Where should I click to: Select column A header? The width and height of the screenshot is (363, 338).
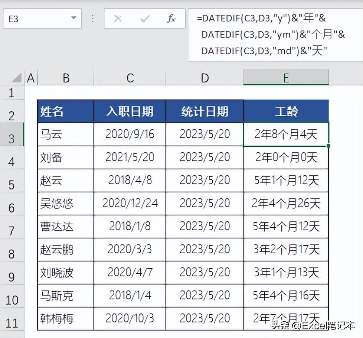coord(31,78)
